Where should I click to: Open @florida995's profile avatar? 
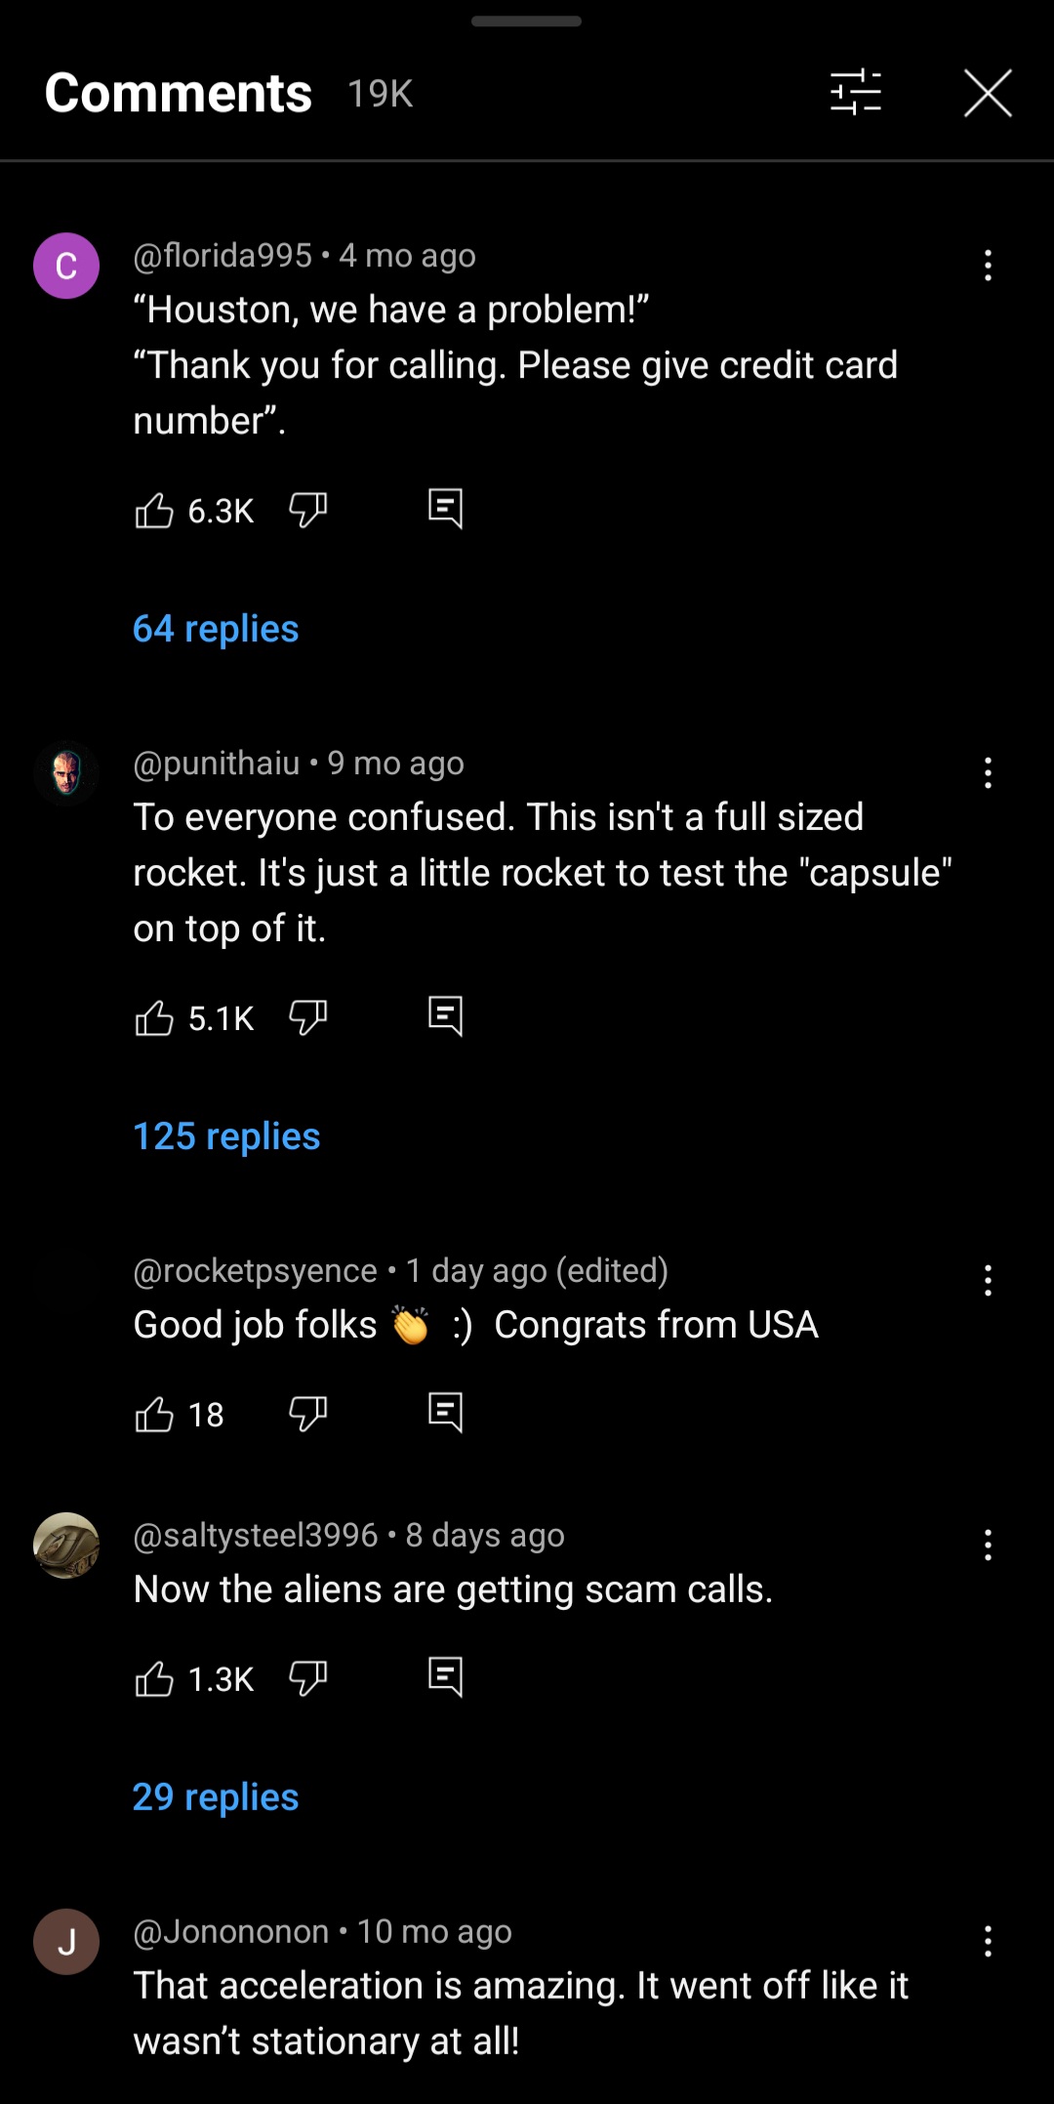[65, 266]
